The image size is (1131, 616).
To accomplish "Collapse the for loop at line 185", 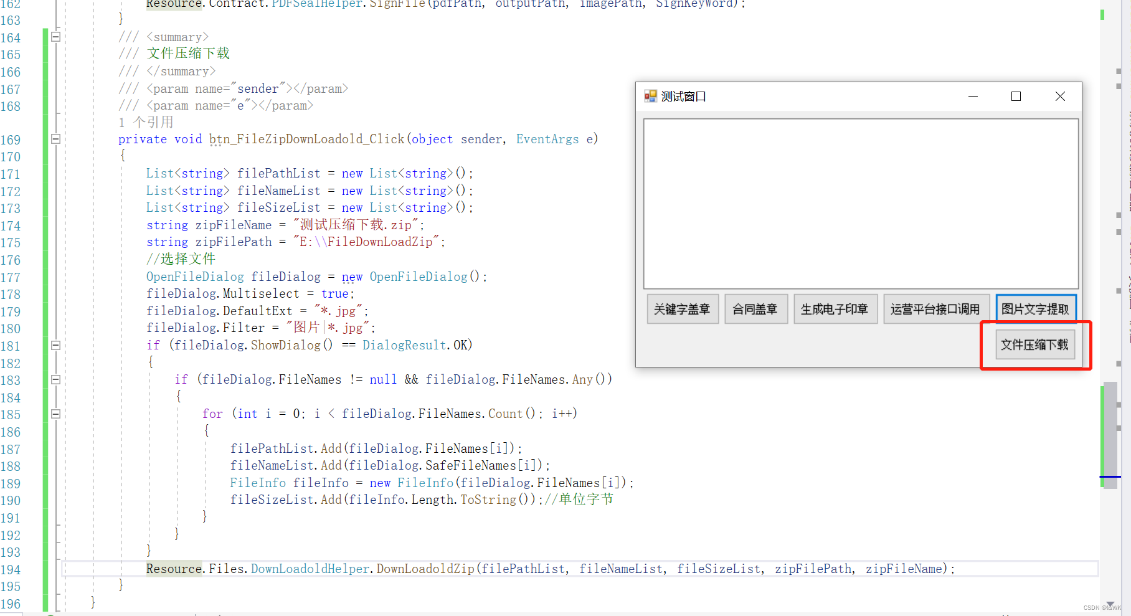I will (x=55, y=414).
